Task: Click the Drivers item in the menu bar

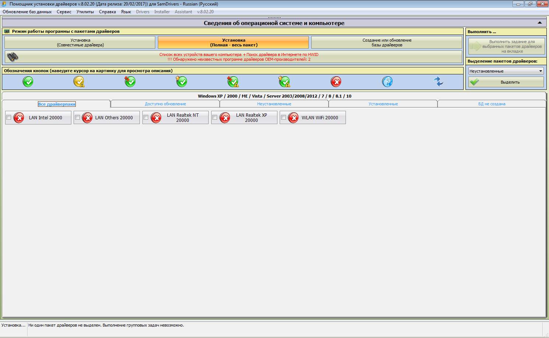Action: tap(143, 12)
